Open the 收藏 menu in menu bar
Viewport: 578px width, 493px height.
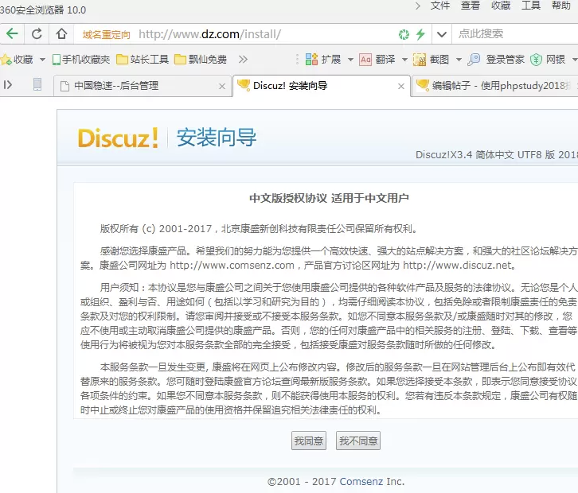pyautogui.click(x=501, y=6)
